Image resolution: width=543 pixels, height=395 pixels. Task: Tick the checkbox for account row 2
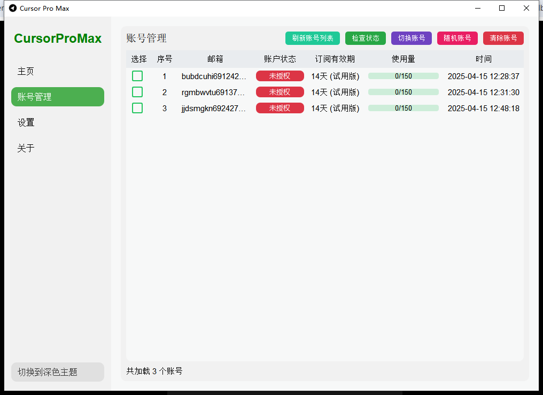(x=137, y=92)
